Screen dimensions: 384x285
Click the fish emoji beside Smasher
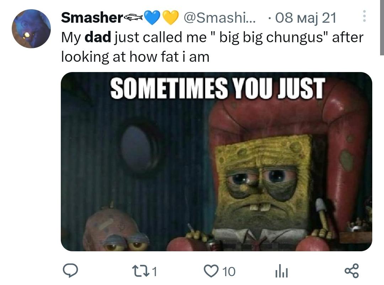pyautogui.click(x=133, y=17)
